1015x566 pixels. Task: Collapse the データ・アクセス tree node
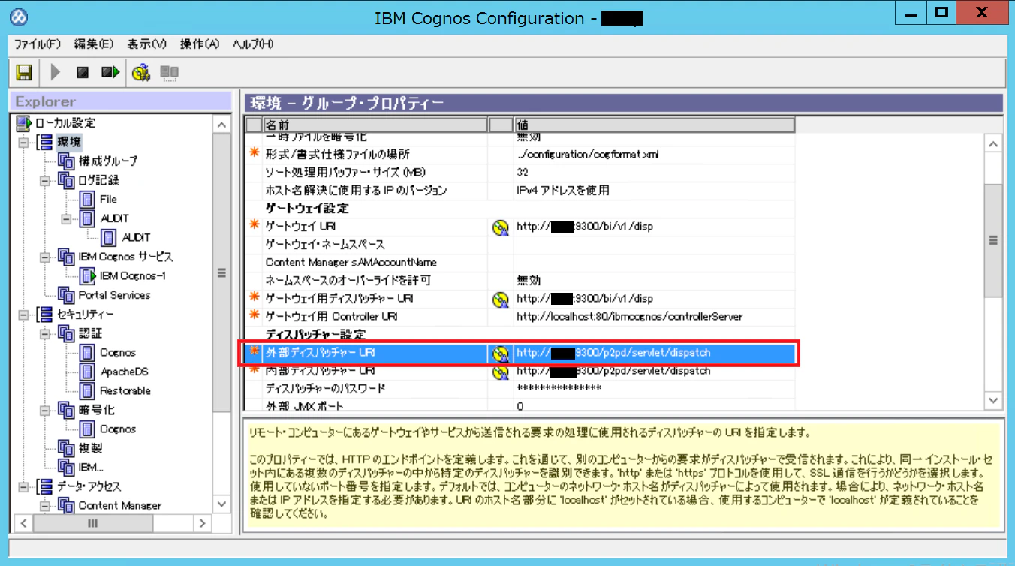click(23, 486)
